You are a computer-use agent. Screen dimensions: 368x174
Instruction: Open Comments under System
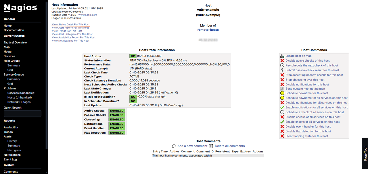point(11,172)
